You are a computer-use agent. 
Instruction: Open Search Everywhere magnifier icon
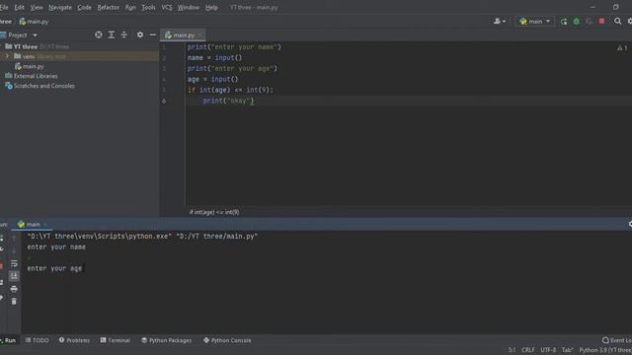pos(617,22)
